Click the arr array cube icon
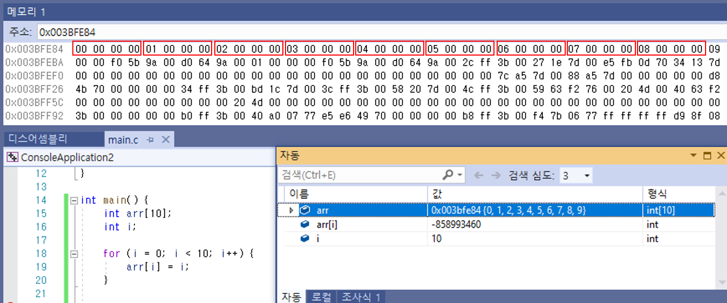Image resolution: width=727 pixels, height=303 pixels. pos(305,211)
